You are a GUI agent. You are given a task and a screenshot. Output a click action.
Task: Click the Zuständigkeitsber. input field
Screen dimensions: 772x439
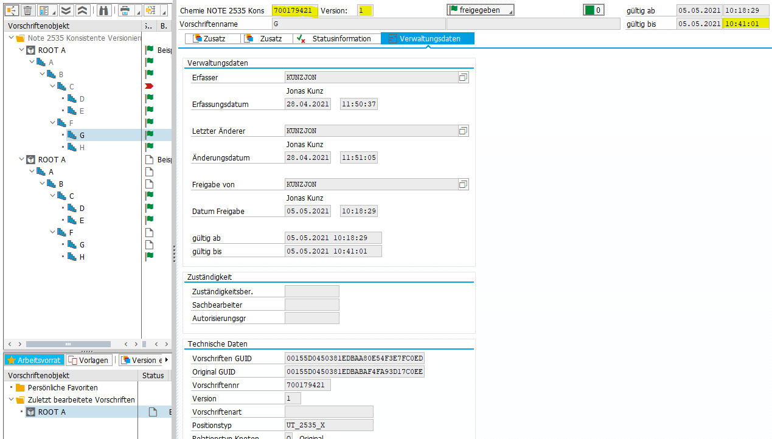click(311, 292)
